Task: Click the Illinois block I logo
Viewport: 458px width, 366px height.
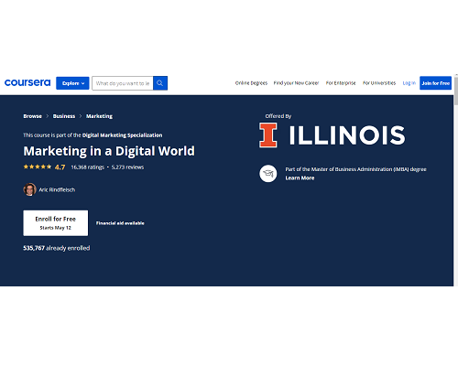Action: coord(268,135)
